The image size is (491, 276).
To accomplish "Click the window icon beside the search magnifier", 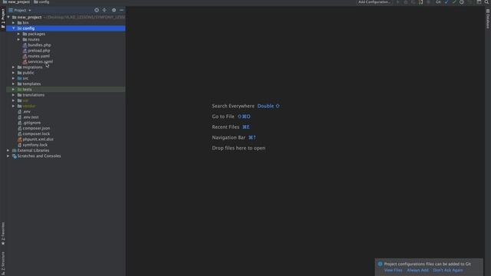I will (479, 2).
